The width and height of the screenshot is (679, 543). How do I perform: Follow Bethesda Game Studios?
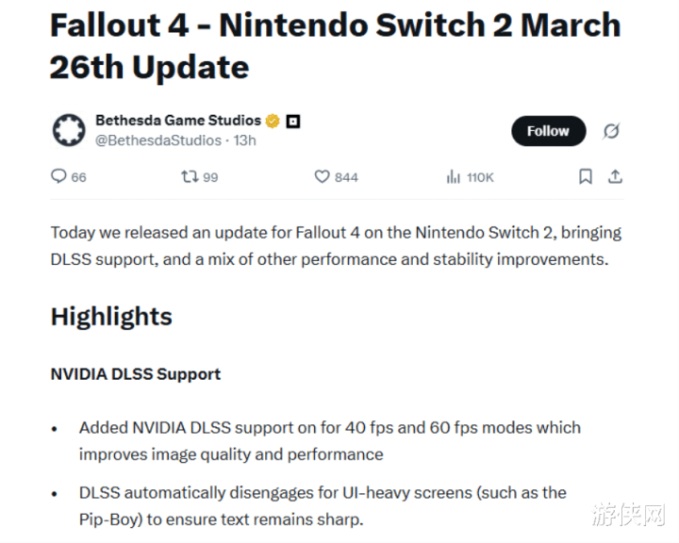tap(548, 131)
